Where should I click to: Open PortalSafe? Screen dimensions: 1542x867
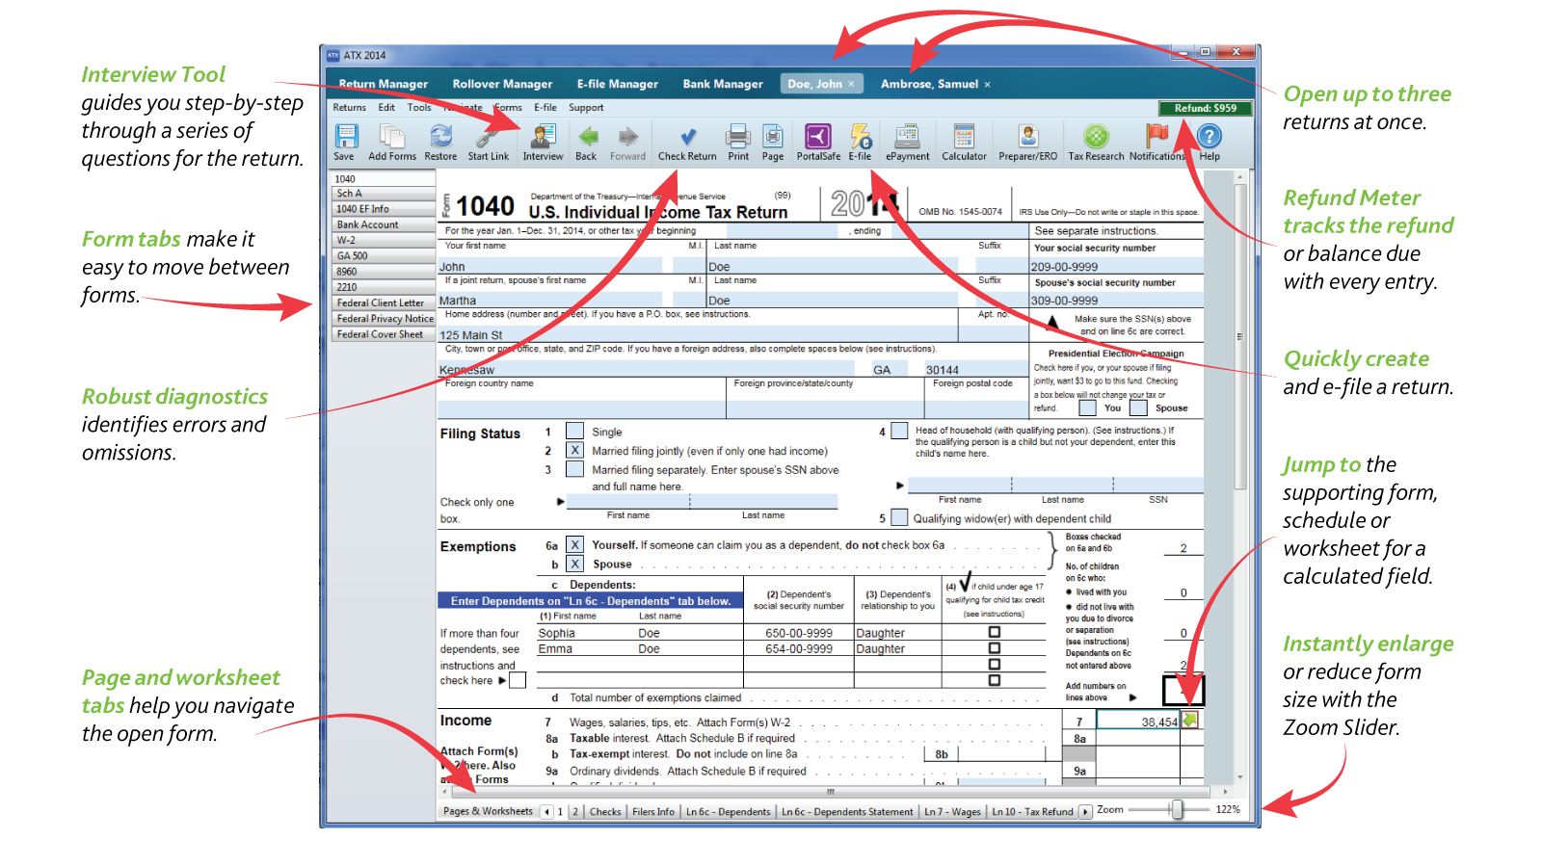816,142
